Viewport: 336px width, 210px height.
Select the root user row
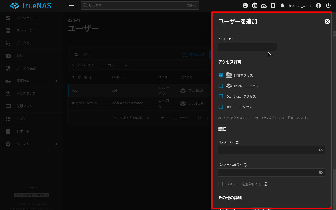[x=139, y=91]
